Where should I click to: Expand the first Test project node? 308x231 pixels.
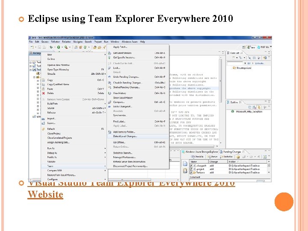click(x=31, y=62)
